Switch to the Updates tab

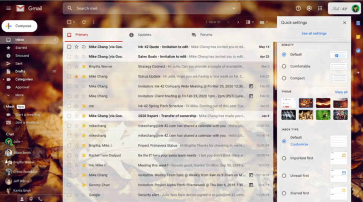point(144,35)
